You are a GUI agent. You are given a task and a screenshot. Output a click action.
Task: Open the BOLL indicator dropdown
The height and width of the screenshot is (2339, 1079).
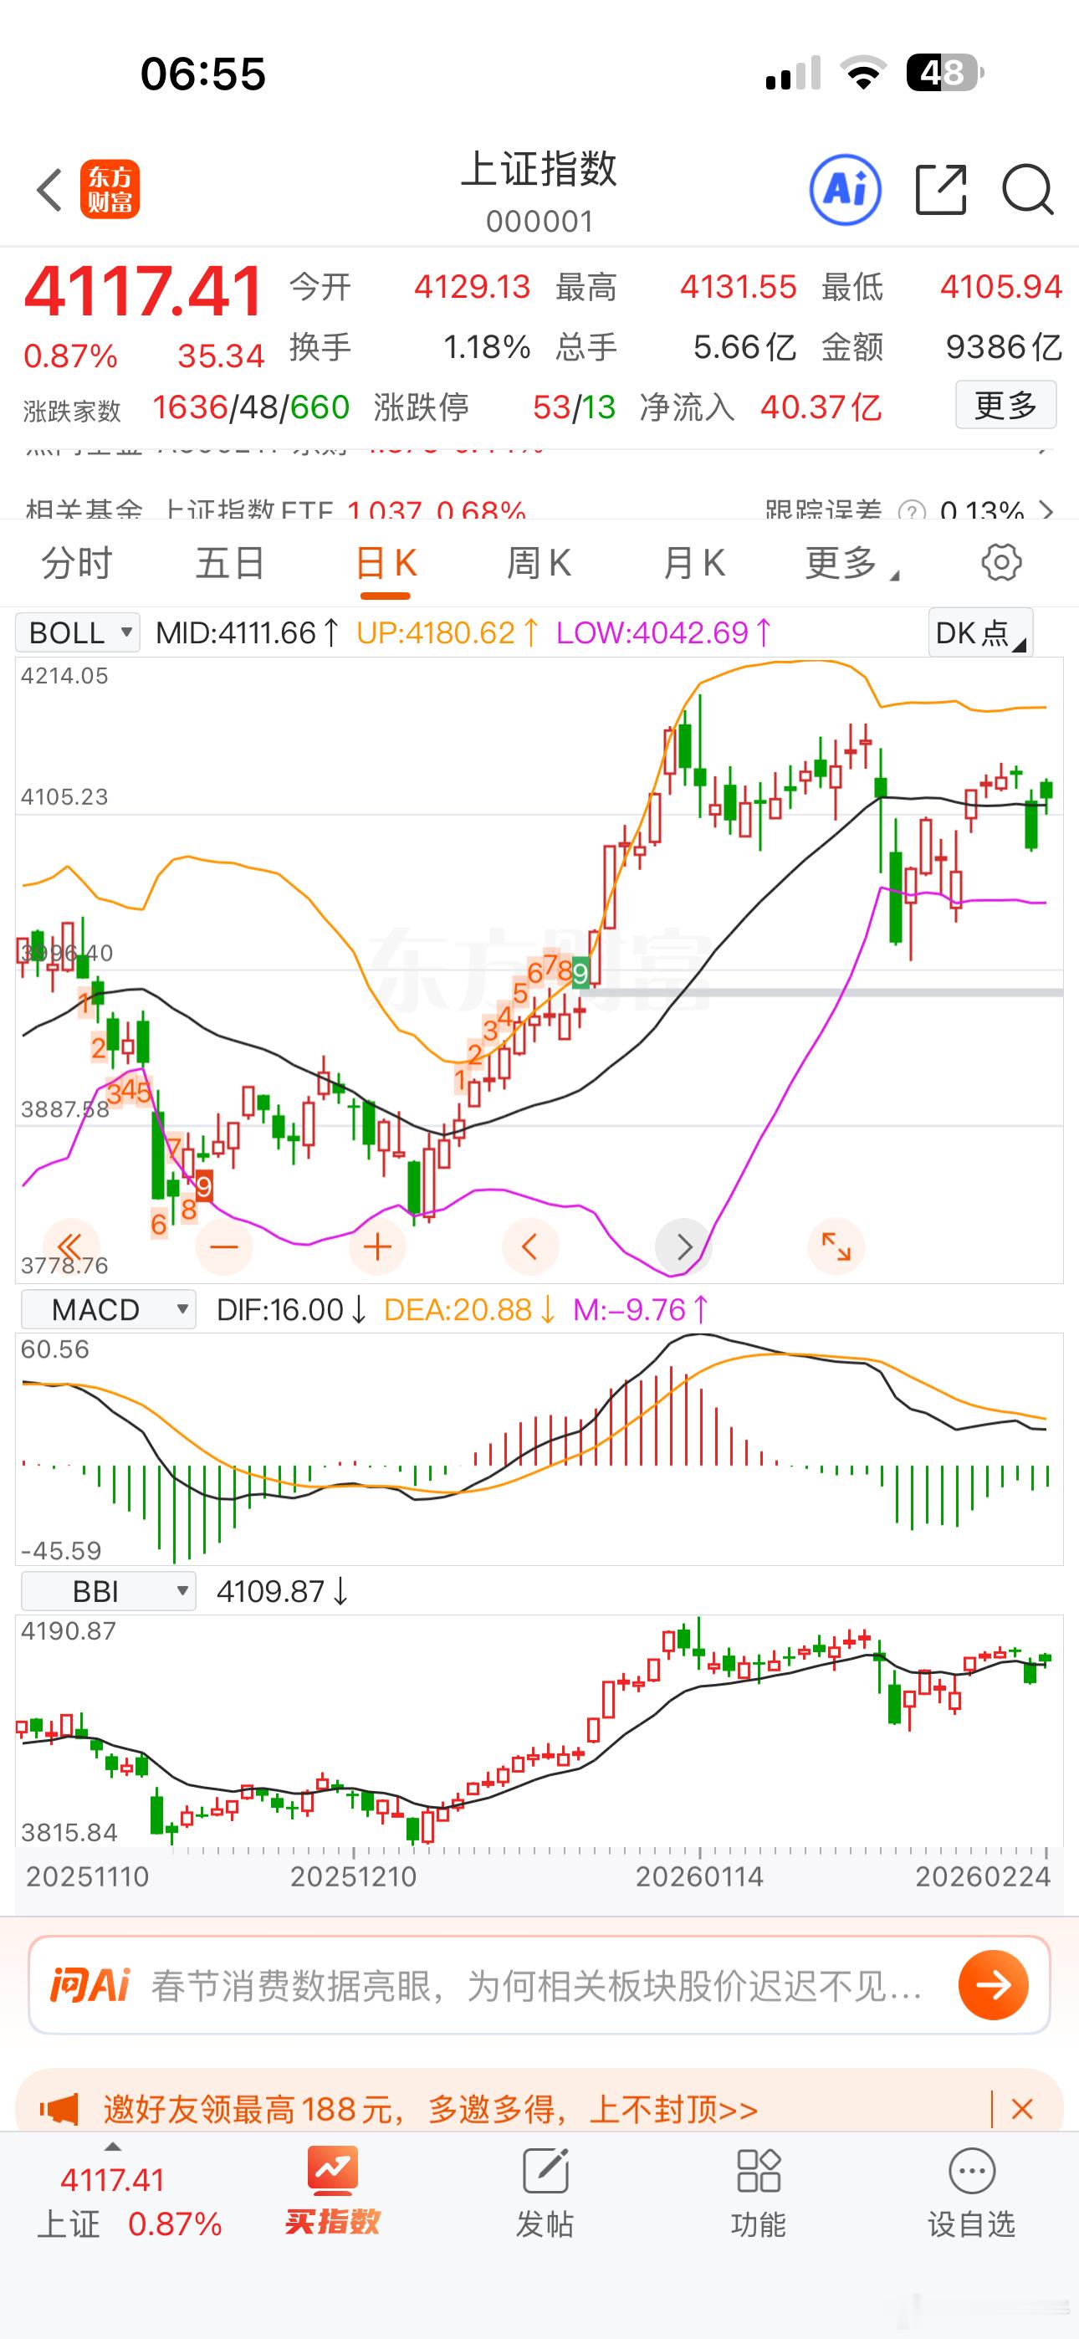point(78,632)
